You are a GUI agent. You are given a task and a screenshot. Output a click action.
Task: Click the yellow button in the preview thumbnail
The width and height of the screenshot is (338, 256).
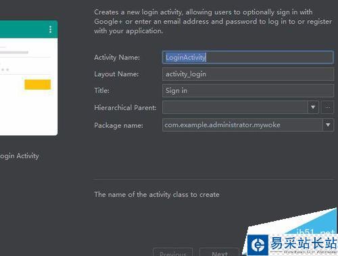38,84
